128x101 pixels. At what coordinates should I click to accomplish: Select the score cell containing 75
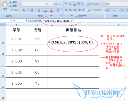(x=37, y=83)
